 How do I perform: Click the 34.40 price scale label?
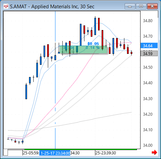coord(148,83)
